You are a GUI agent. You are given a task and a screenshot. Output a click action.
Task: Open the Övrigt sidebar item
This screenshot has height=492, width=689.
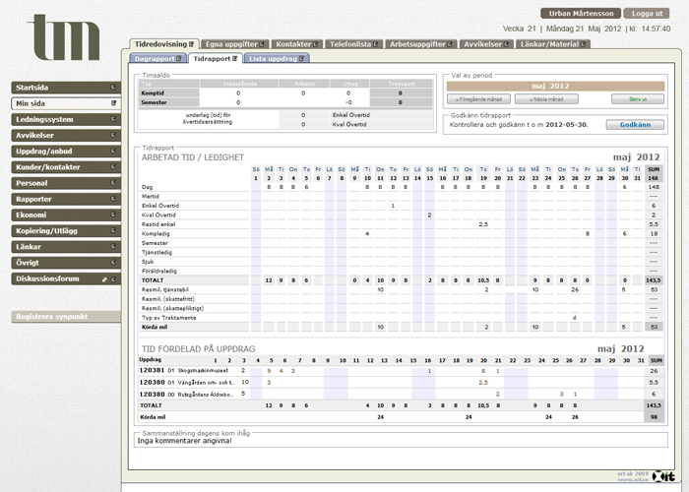[x=66, y=263]
